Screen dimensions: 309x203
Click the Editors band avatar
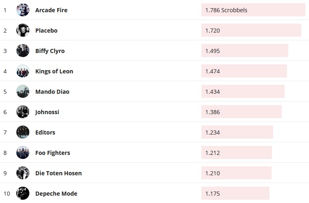23,132
